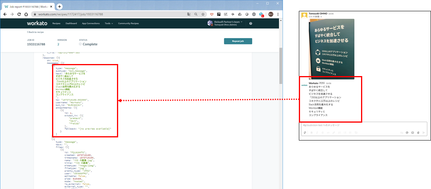The image size is (431, 189).
Task: Click the browser forward arrow
Action: click(x=12, y=14)
